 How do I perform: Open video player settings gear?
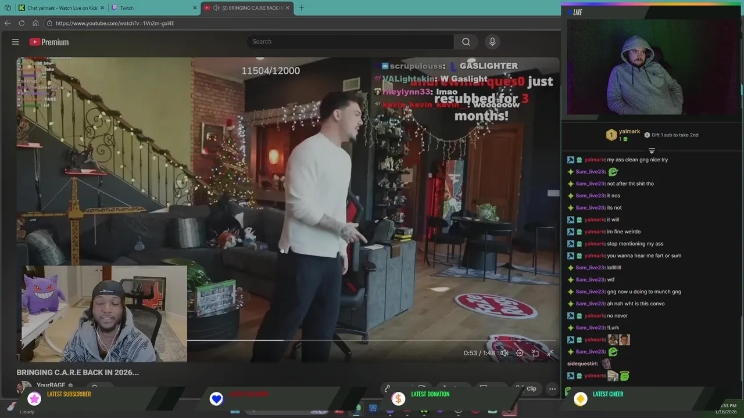[520, 353]
